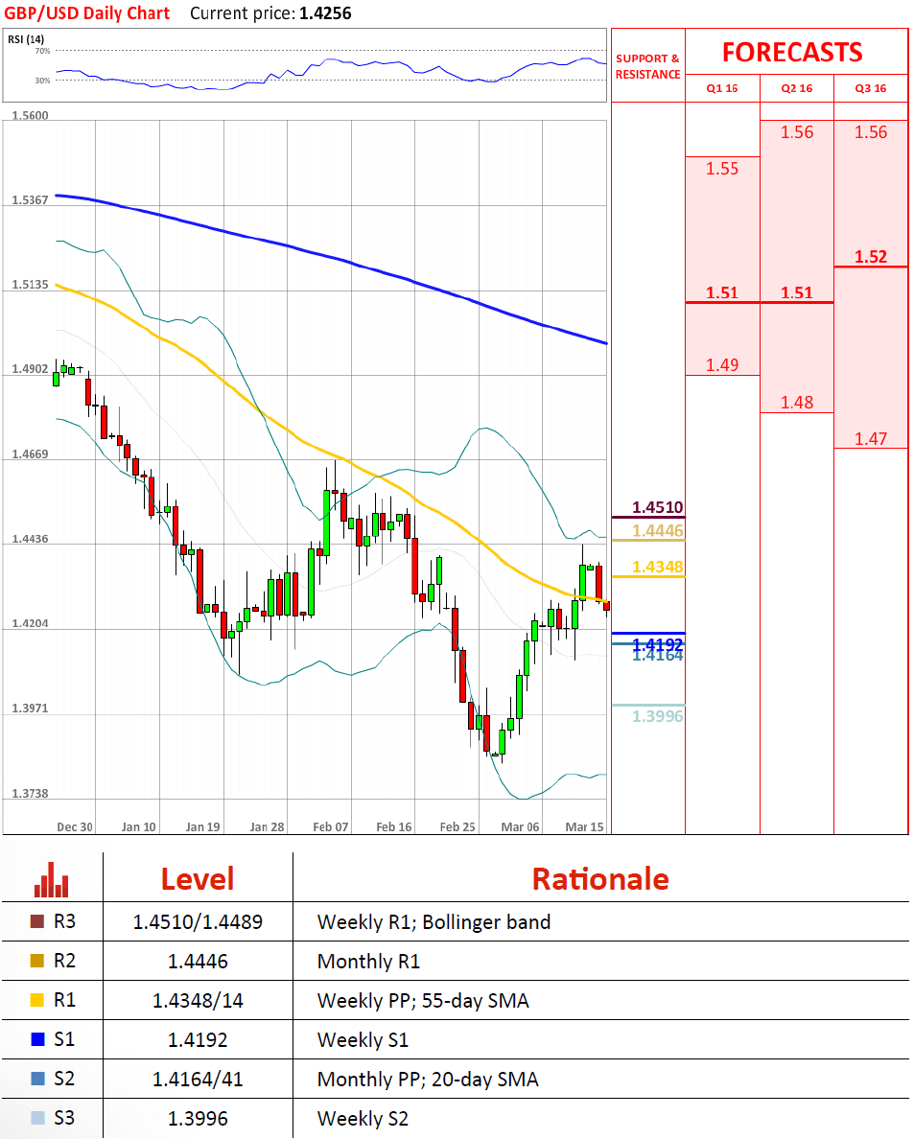Click rationale 'Monthly PP; 20-day SMA'

point(428,1079)
